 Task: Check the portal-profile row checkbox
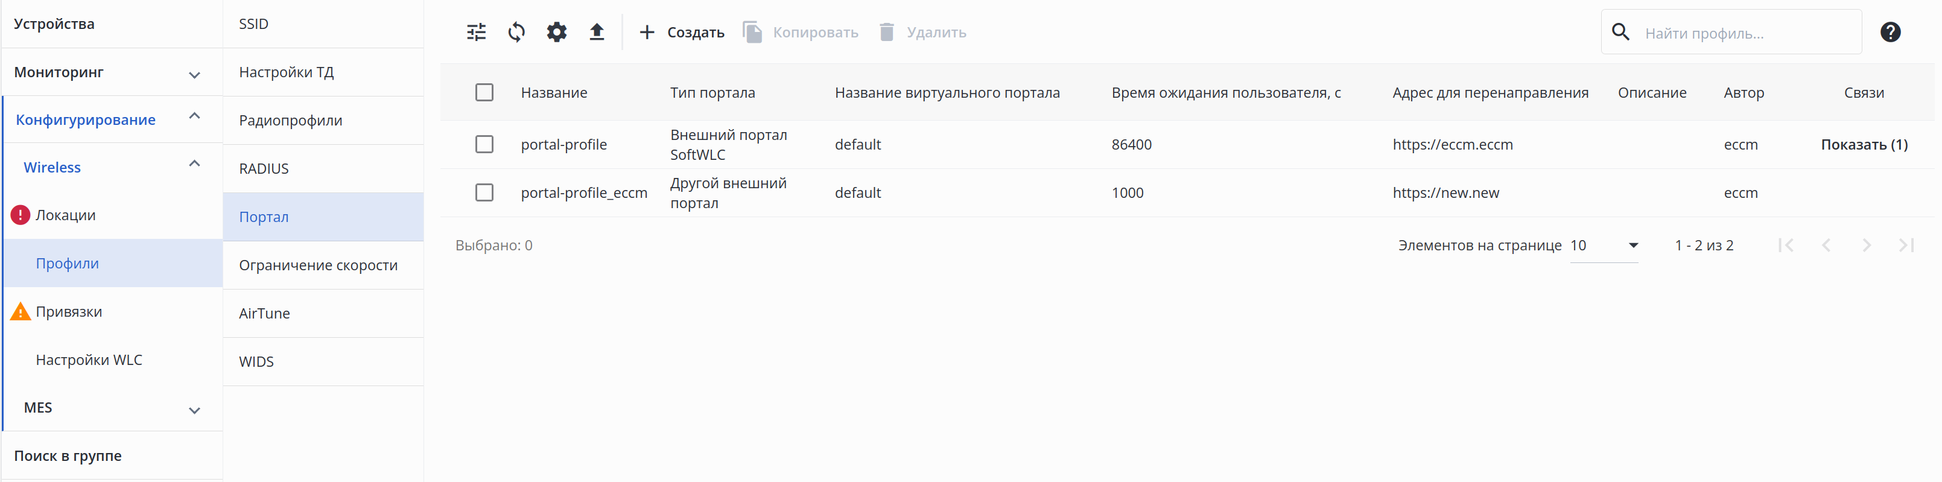click(x=484, y=144)
